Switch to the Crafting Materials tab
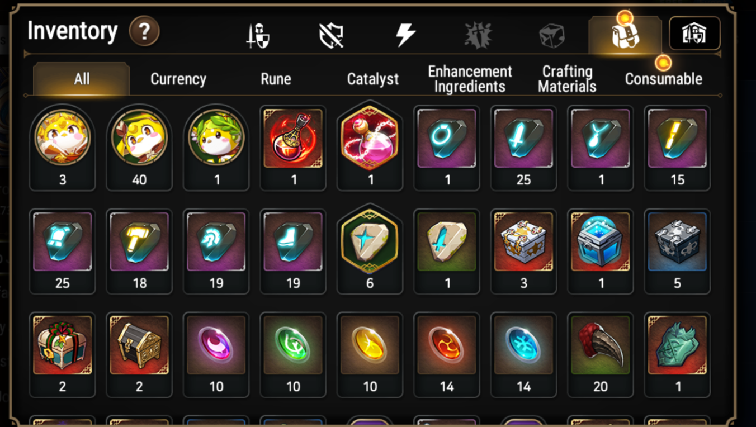This screenshot has width=756, height=427. click(x=567, y=79)
